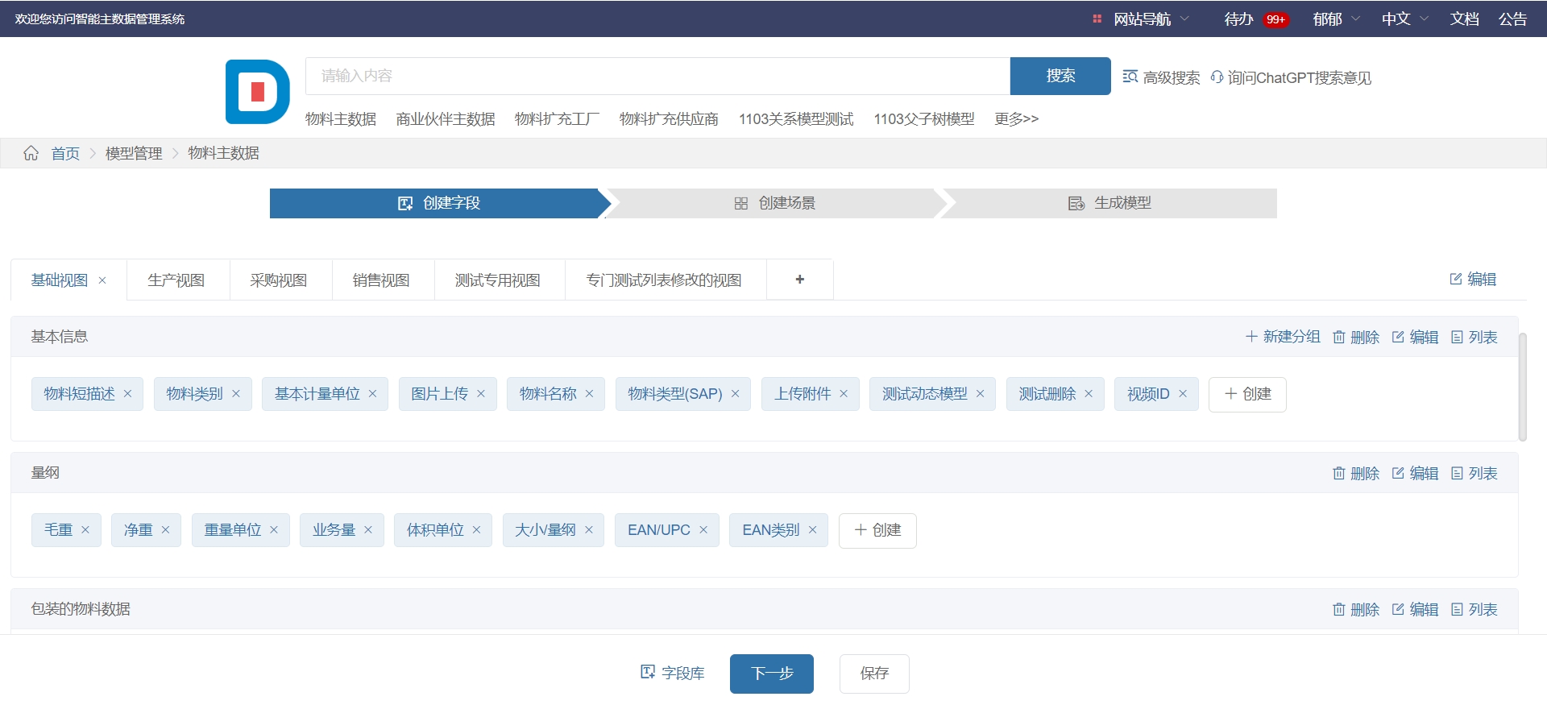The image size is (1547, 709).
Task: Open 列表 for 量纲 group
Action: point(1474,473)
